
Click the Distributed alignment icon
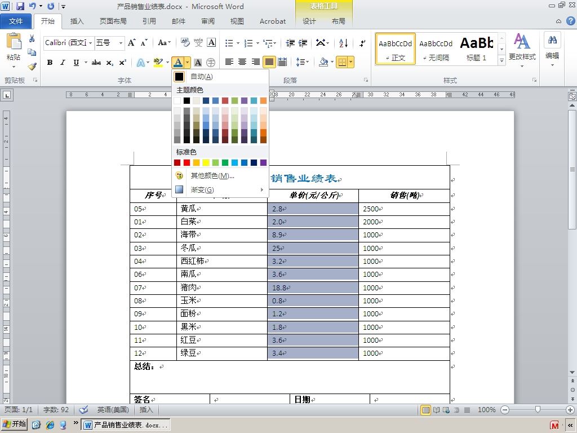pos(282,62)
